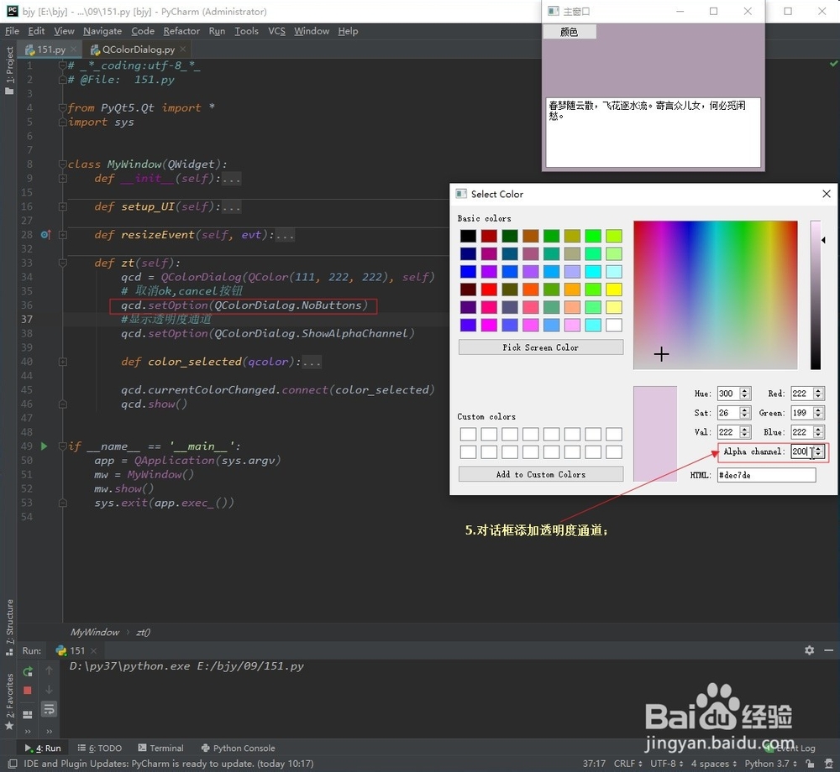The width and height of the screenshot is (840, 772).
Task: Click the lock icon in status bar
Action: [x=810, y=764]
